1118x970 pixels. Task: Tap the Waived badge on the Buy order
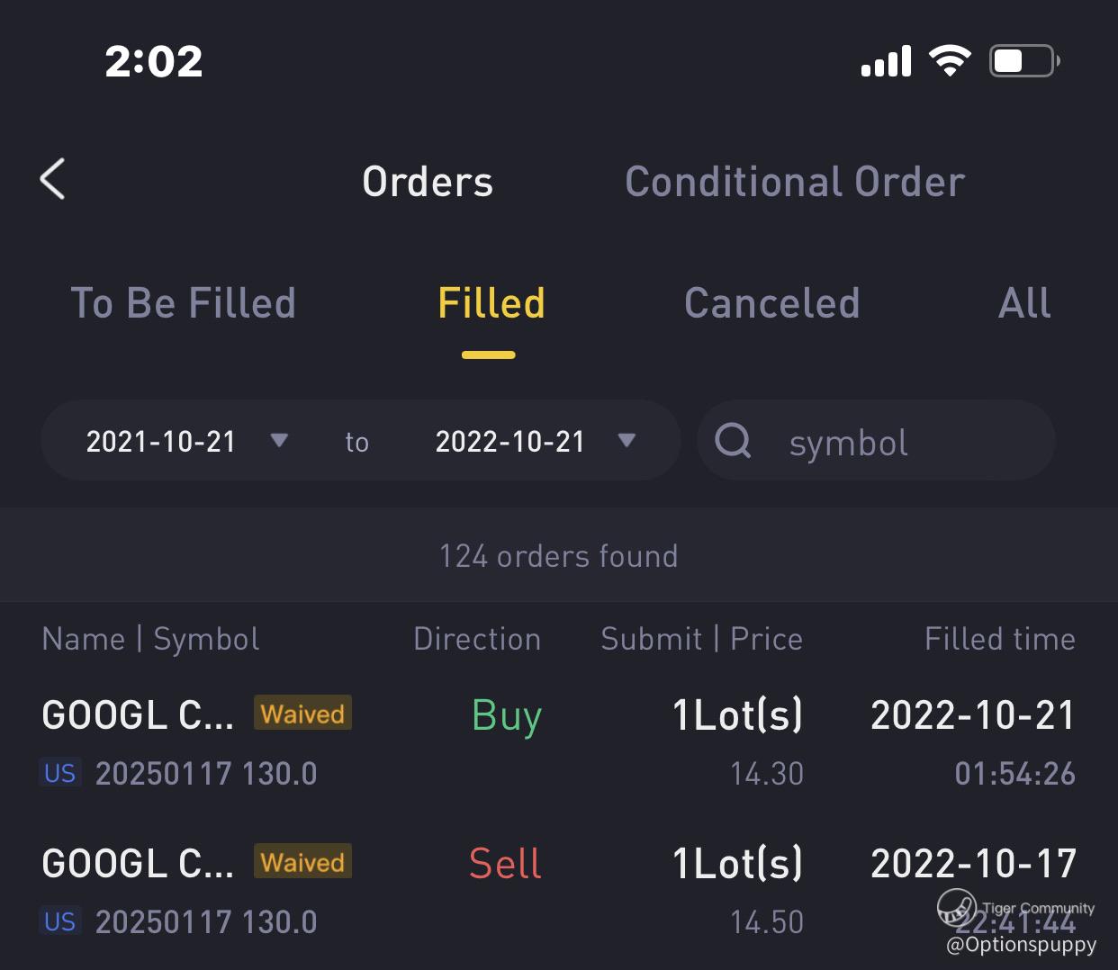click(x=302, y=714)
